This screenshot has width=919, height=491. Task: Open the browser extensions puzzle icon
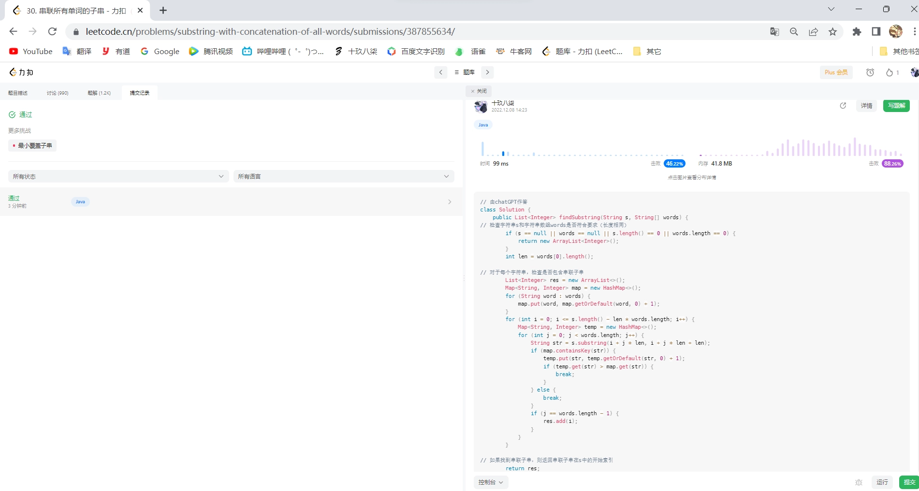point(857,32)
